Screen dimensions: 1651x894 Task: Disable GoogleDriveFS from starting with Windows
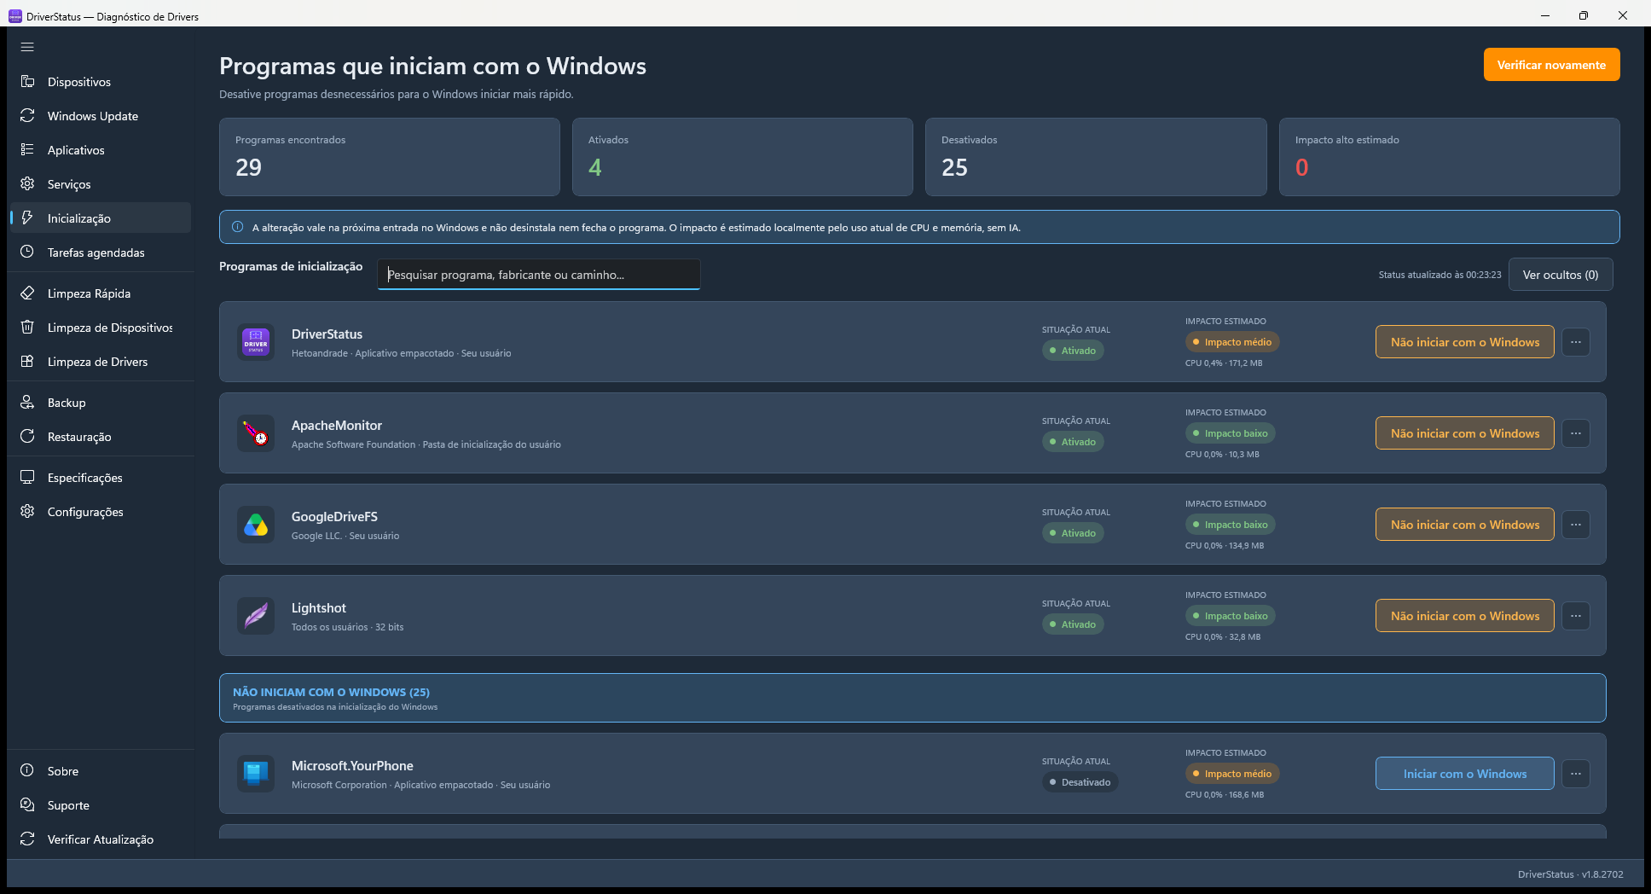click(1465, 525)
